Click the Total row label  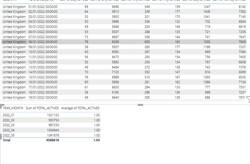click(6, 140)
